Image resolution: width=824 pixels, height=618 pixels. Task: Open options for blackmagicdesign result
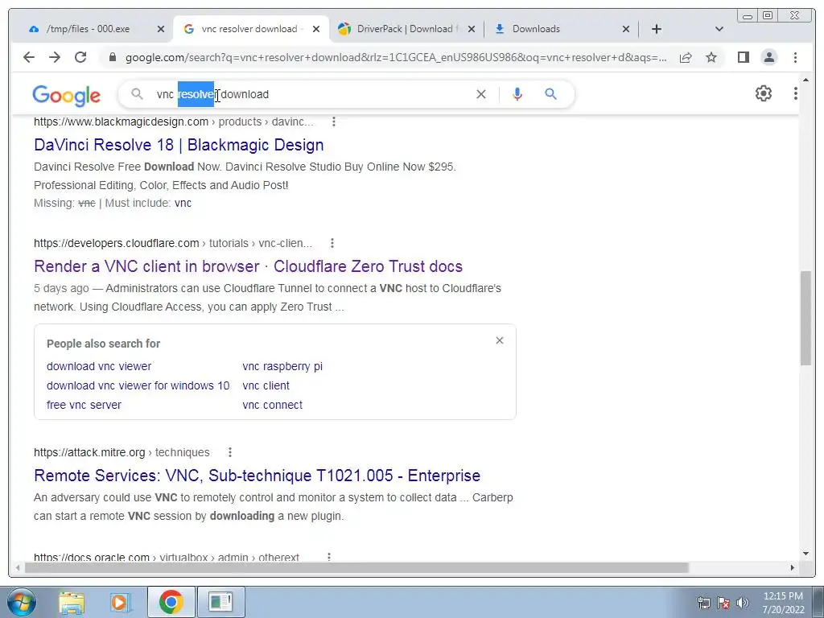pyautogui.click(x=334, y=122)
